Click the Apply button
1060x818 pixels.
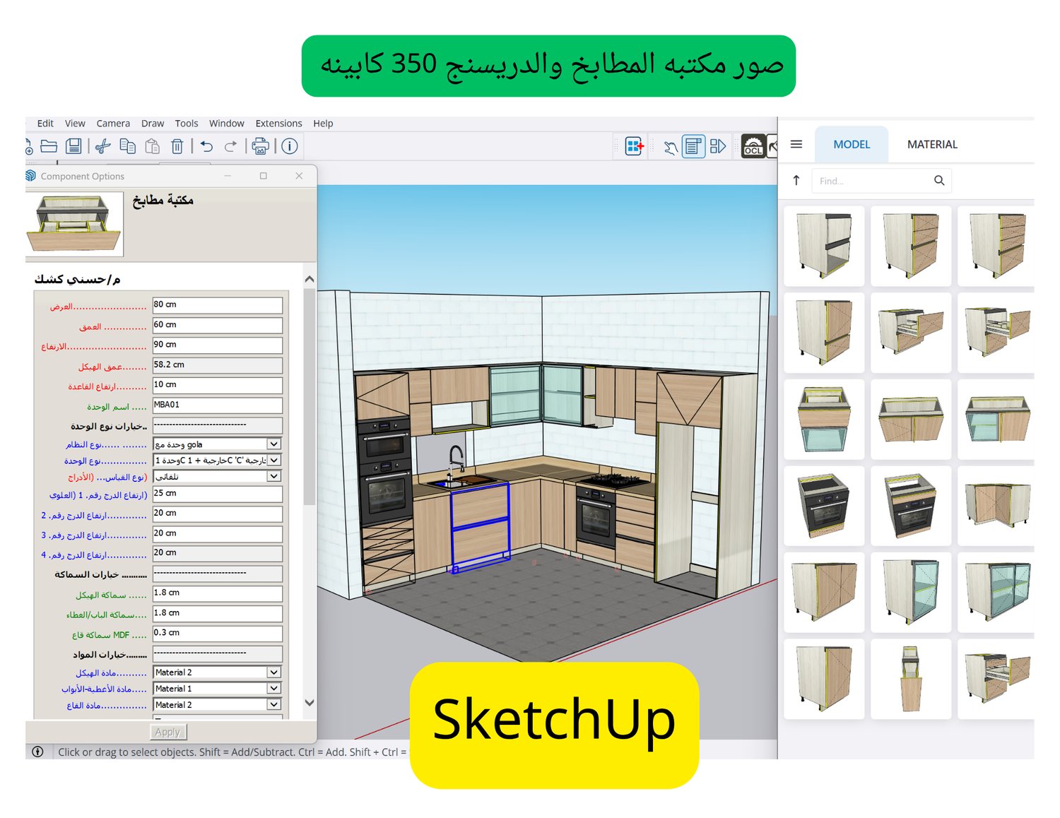tap(168, 732)
